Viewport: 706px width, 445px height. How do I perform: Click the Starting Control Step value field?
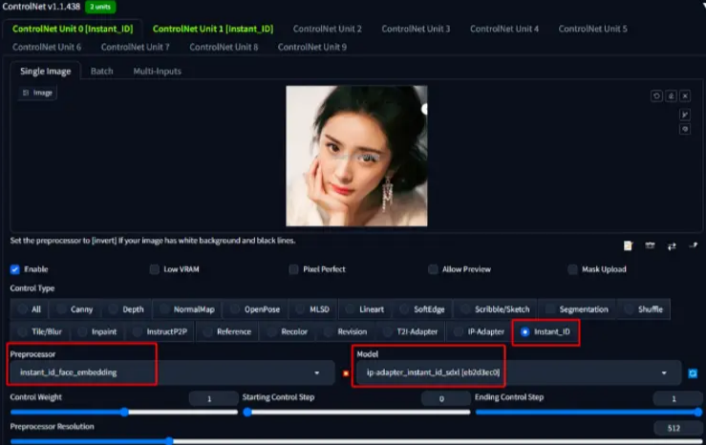pyautogui.click(x=445, y=398)
